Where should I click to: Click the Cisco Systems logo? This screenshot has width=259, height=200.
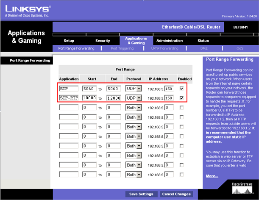coord(242,188)
